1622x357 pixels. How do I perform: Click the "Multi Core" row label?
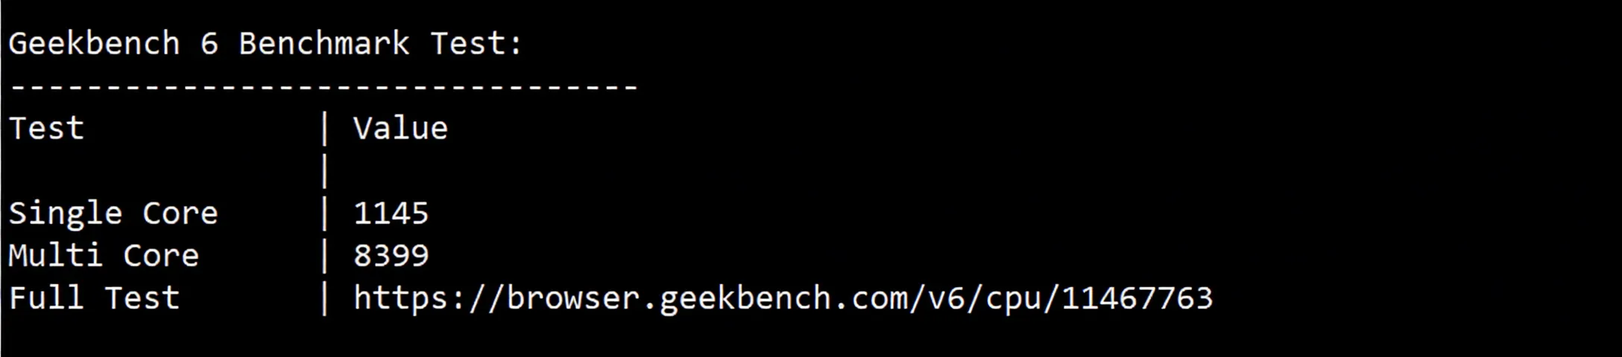(104, 257)
